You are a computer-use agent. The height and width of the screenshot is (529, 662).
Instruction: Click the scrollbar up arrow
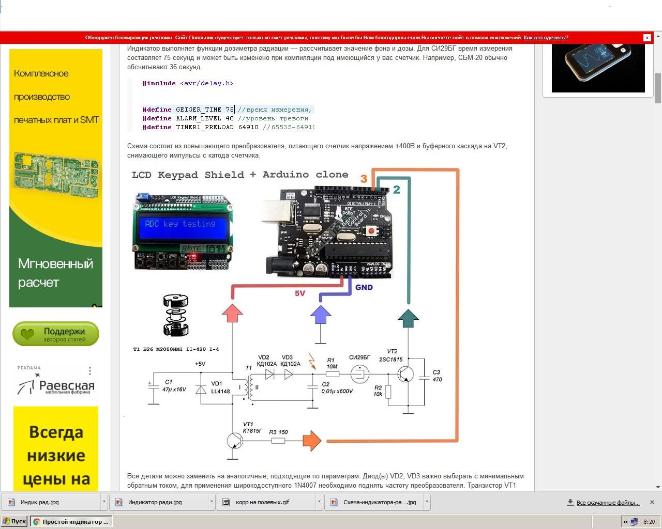point(658,36)
